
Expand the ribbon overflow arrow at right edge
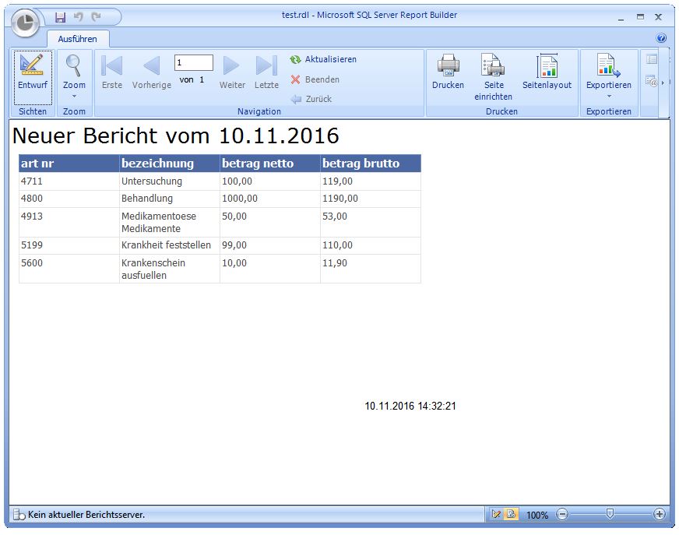(663, 82)
